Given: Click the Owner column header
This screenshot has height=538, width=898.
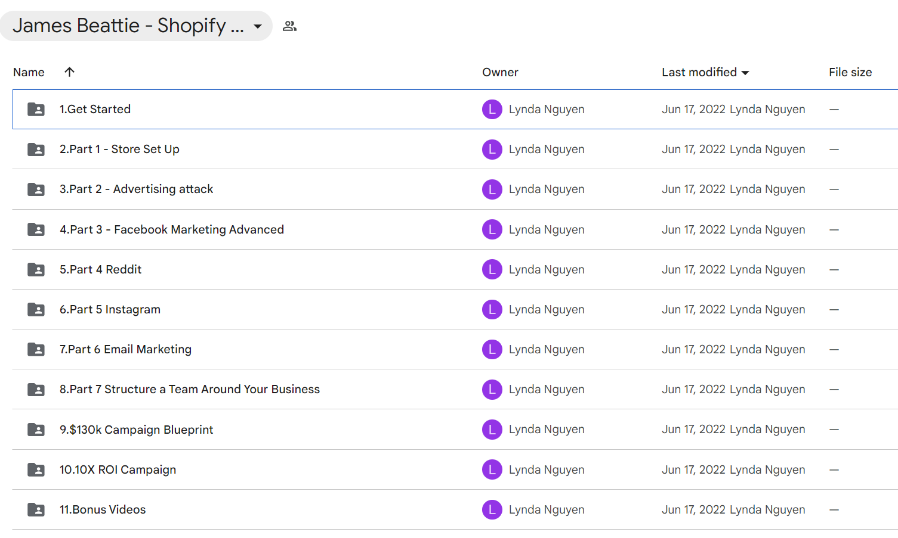Looking at the screenshot, I should [500, 72].
